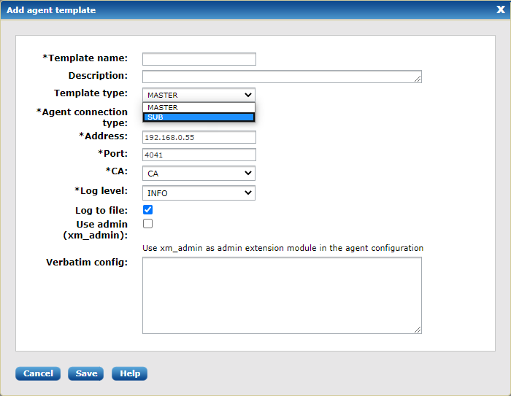Click the Template name input field
The height and width of the screenshot is (396, 511).
coord(199,59)
